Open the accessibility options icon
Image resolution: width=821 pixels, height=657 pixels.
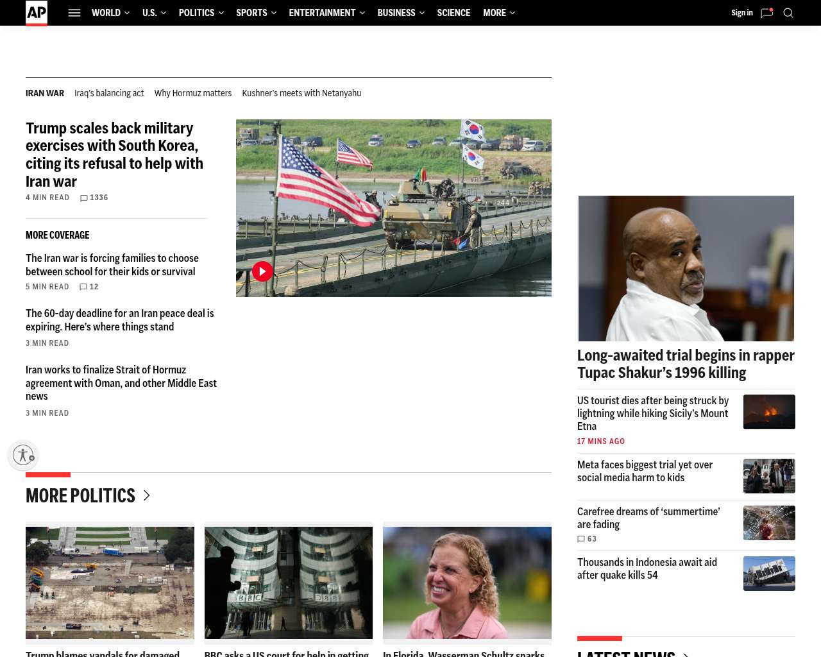(x=24, y=455)
